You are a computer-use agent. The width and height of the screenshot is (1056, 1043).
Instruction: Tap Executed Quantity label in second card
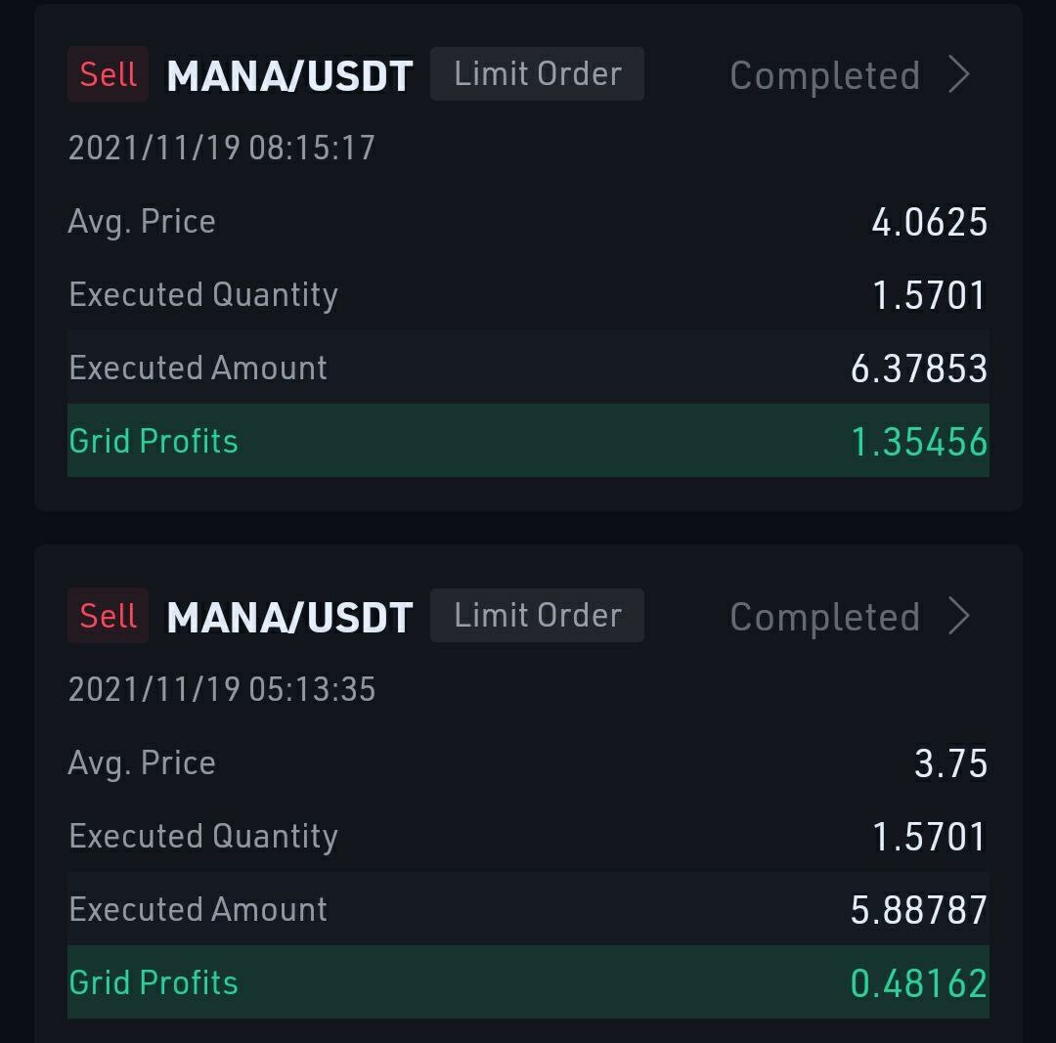coord(203,837)
